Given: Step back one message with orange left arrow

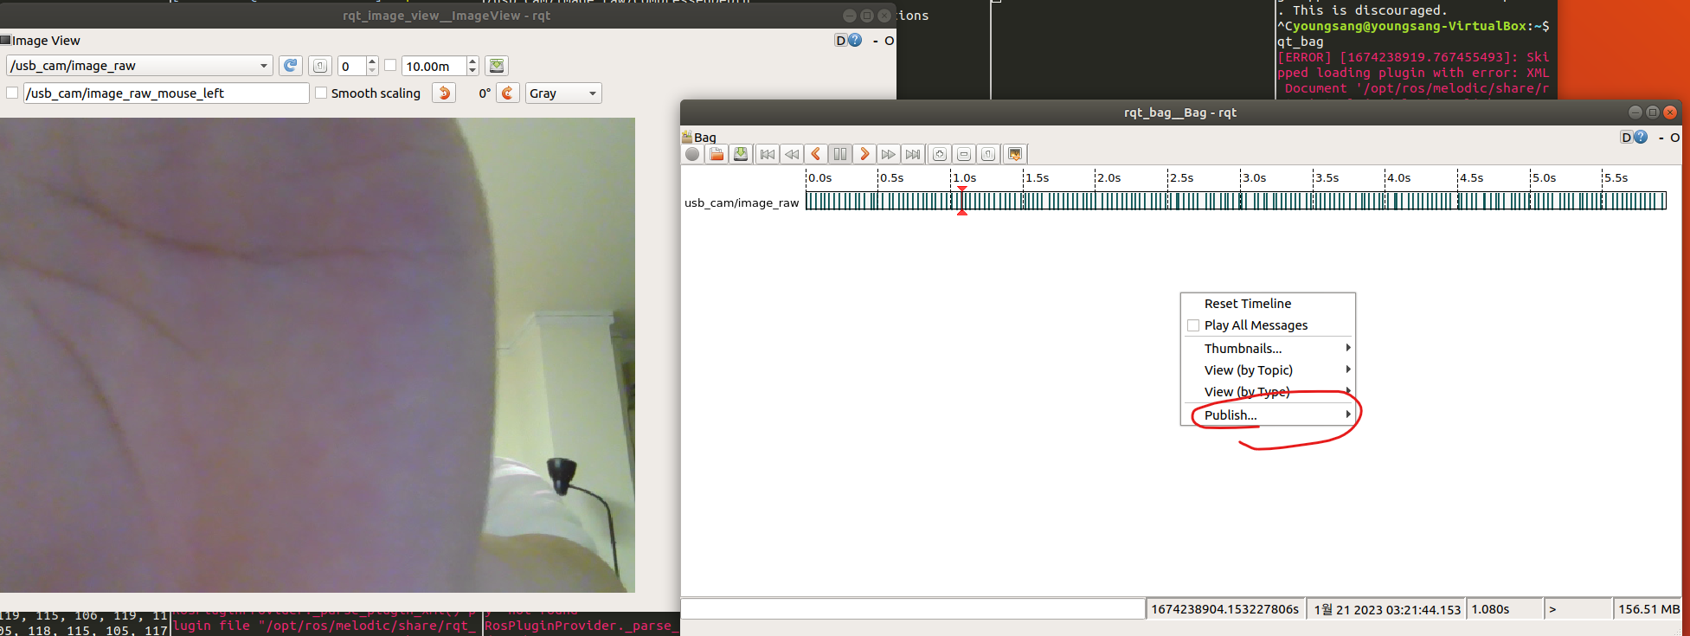Looking at the screenshot, I should tap(816, 154).
